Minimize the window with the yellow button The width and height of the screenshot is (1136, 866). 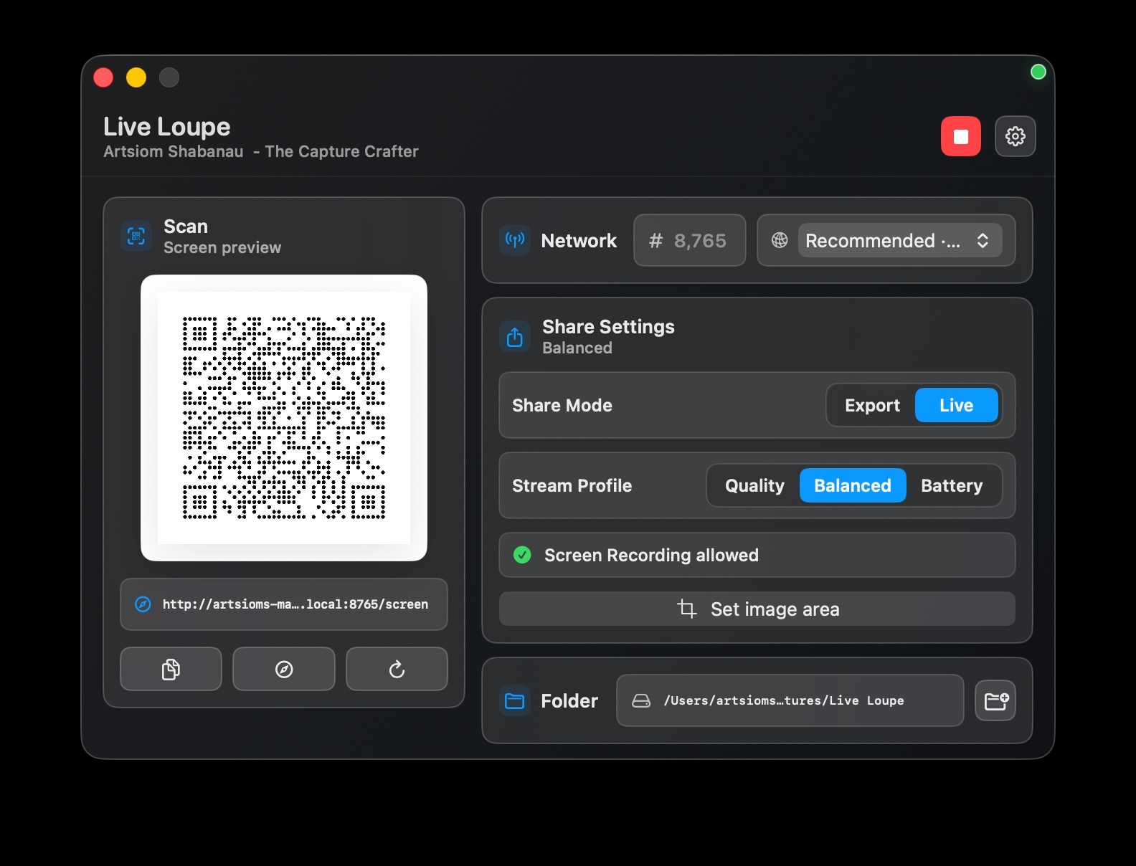pyautogui.click(x=136, y=77)
